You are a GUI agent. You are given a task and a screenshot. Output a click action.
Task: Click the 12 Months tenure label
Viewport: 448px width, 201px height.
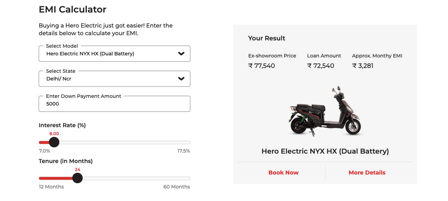point(51,187)
